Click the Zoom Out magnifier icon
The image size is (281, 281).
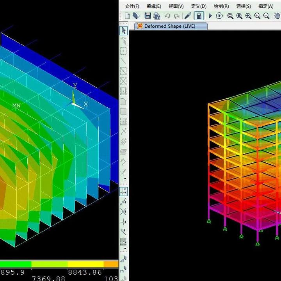coord(266,16)
